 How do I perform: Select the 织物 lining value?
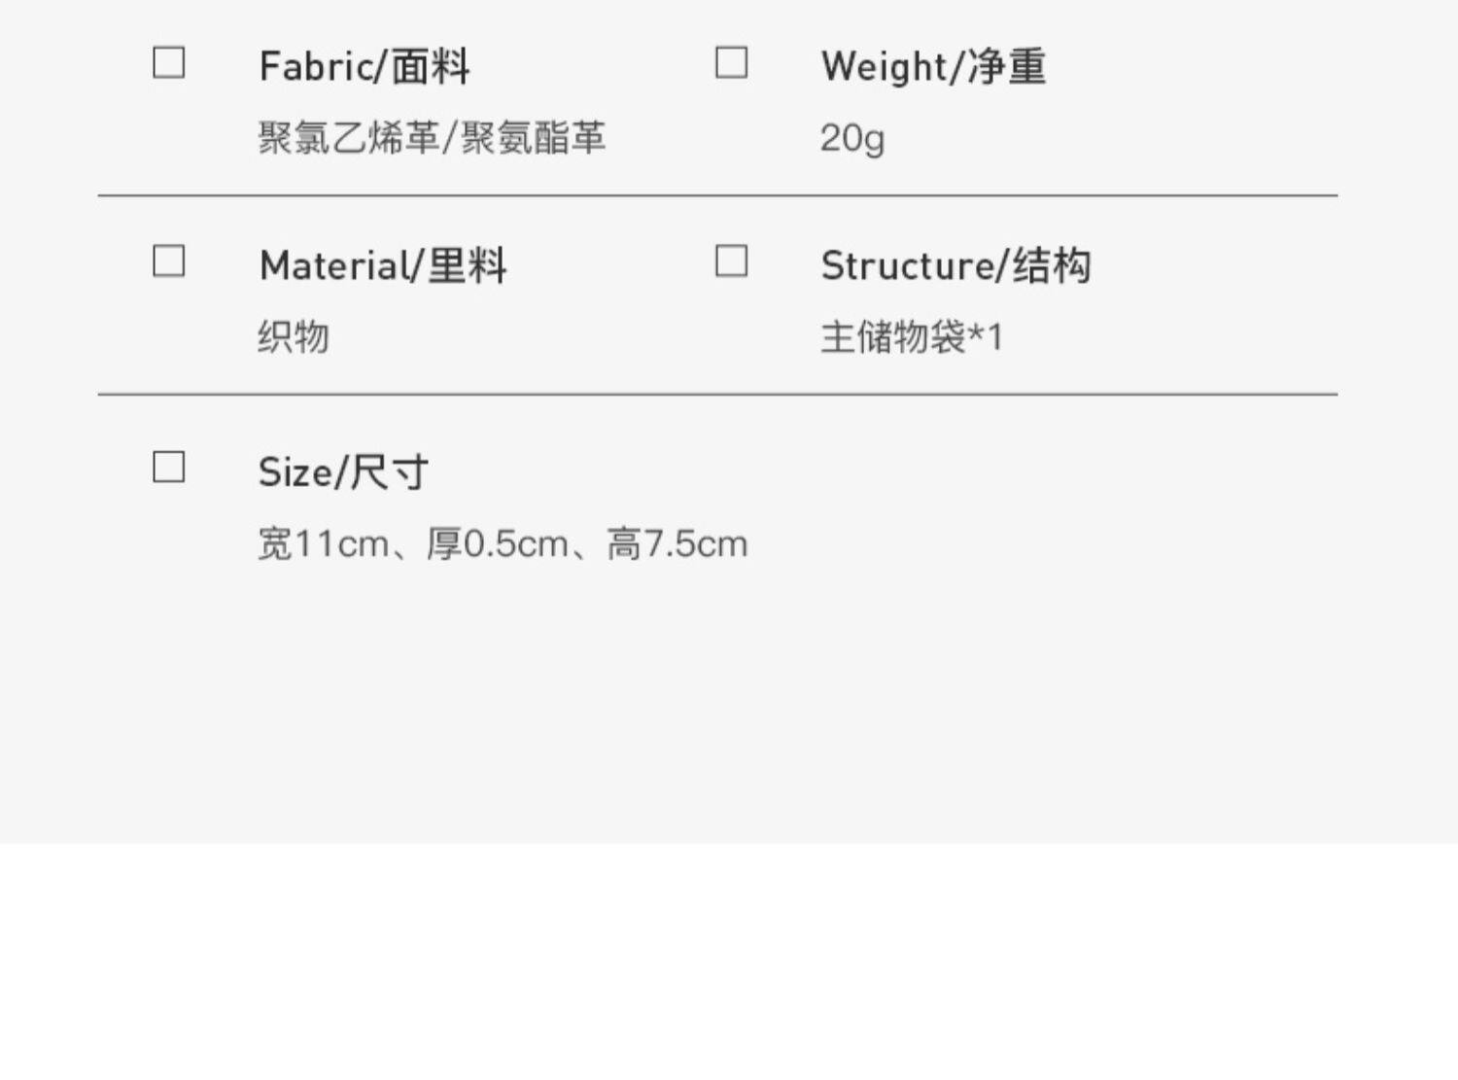294,337
